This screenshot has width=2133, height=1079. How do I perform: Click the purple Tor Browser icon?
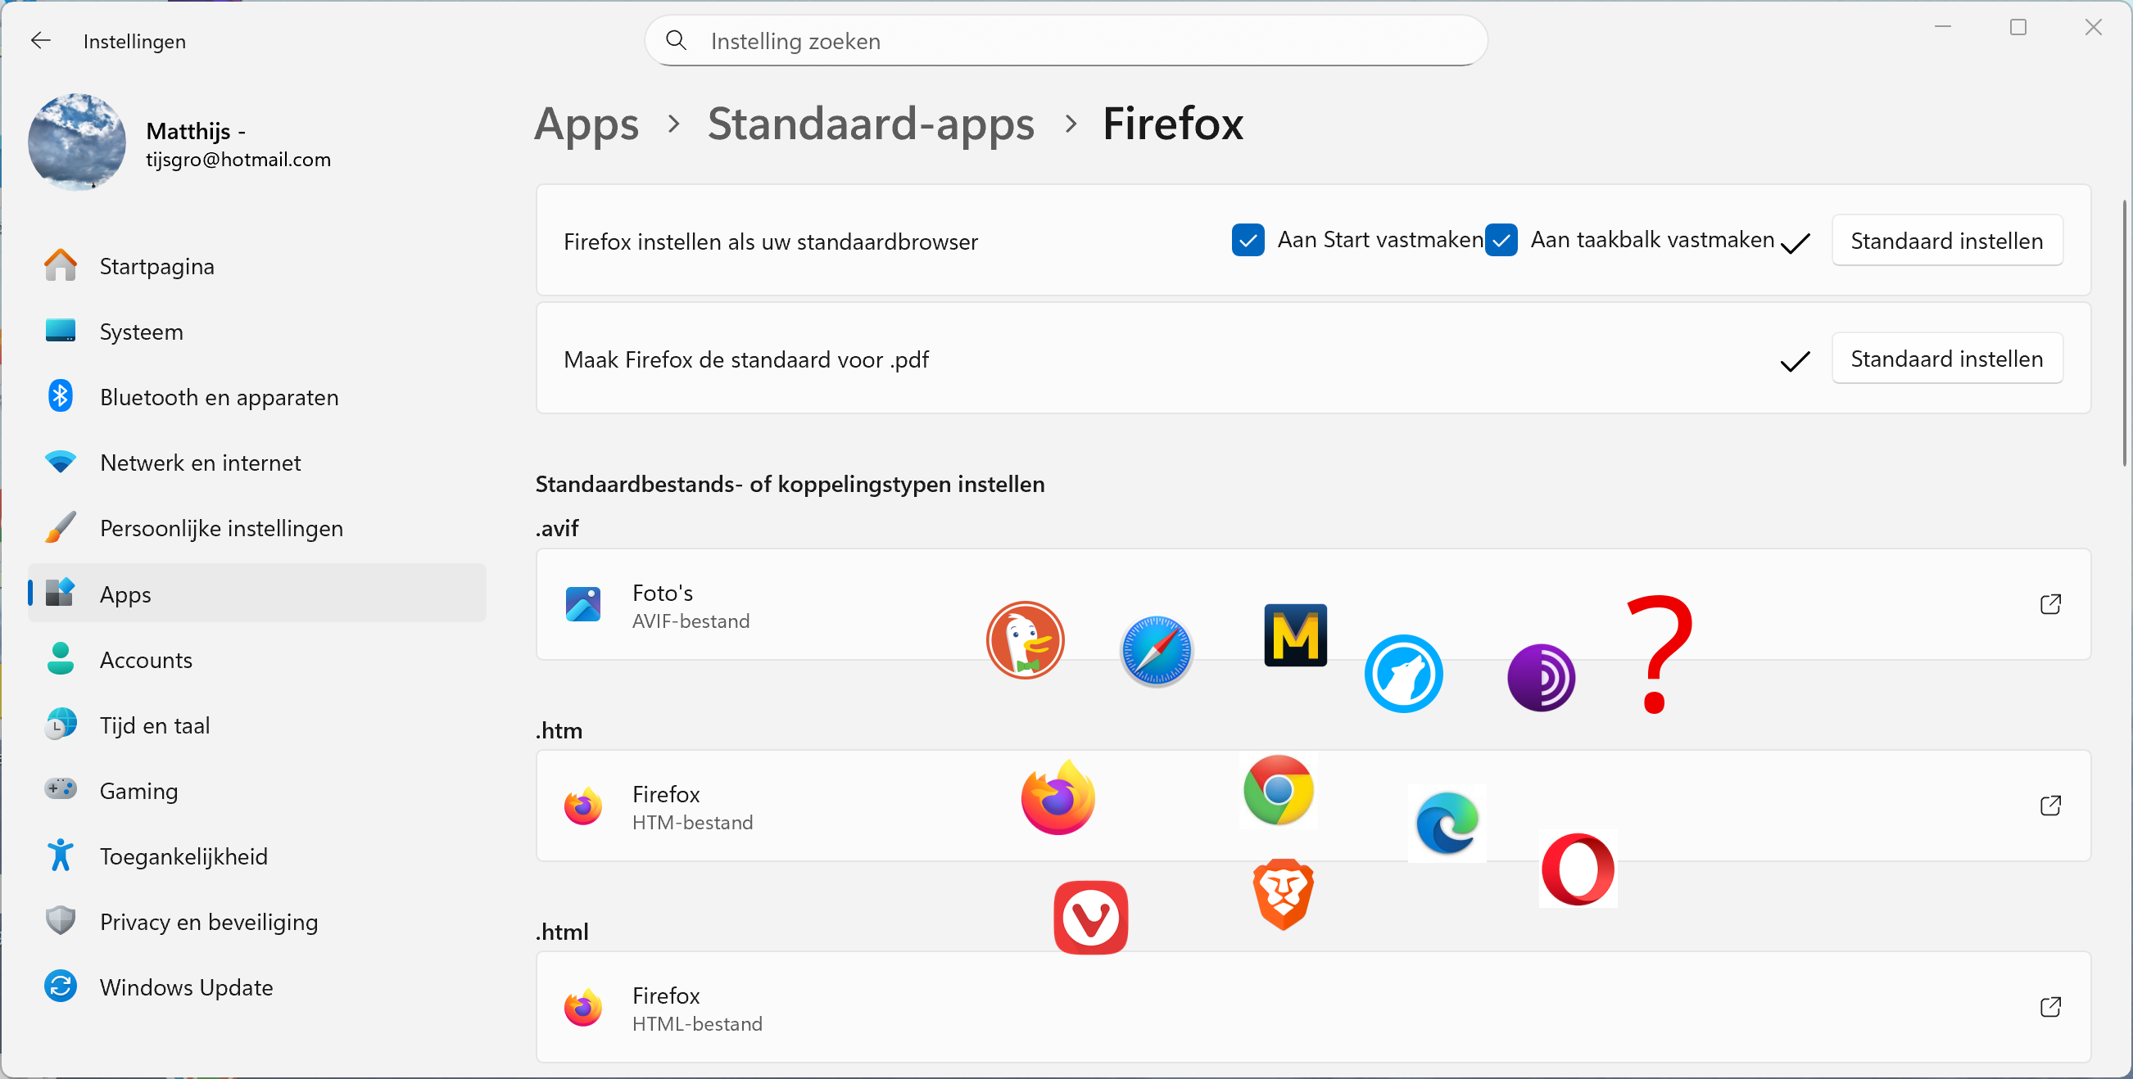[x=1541, y=678]
